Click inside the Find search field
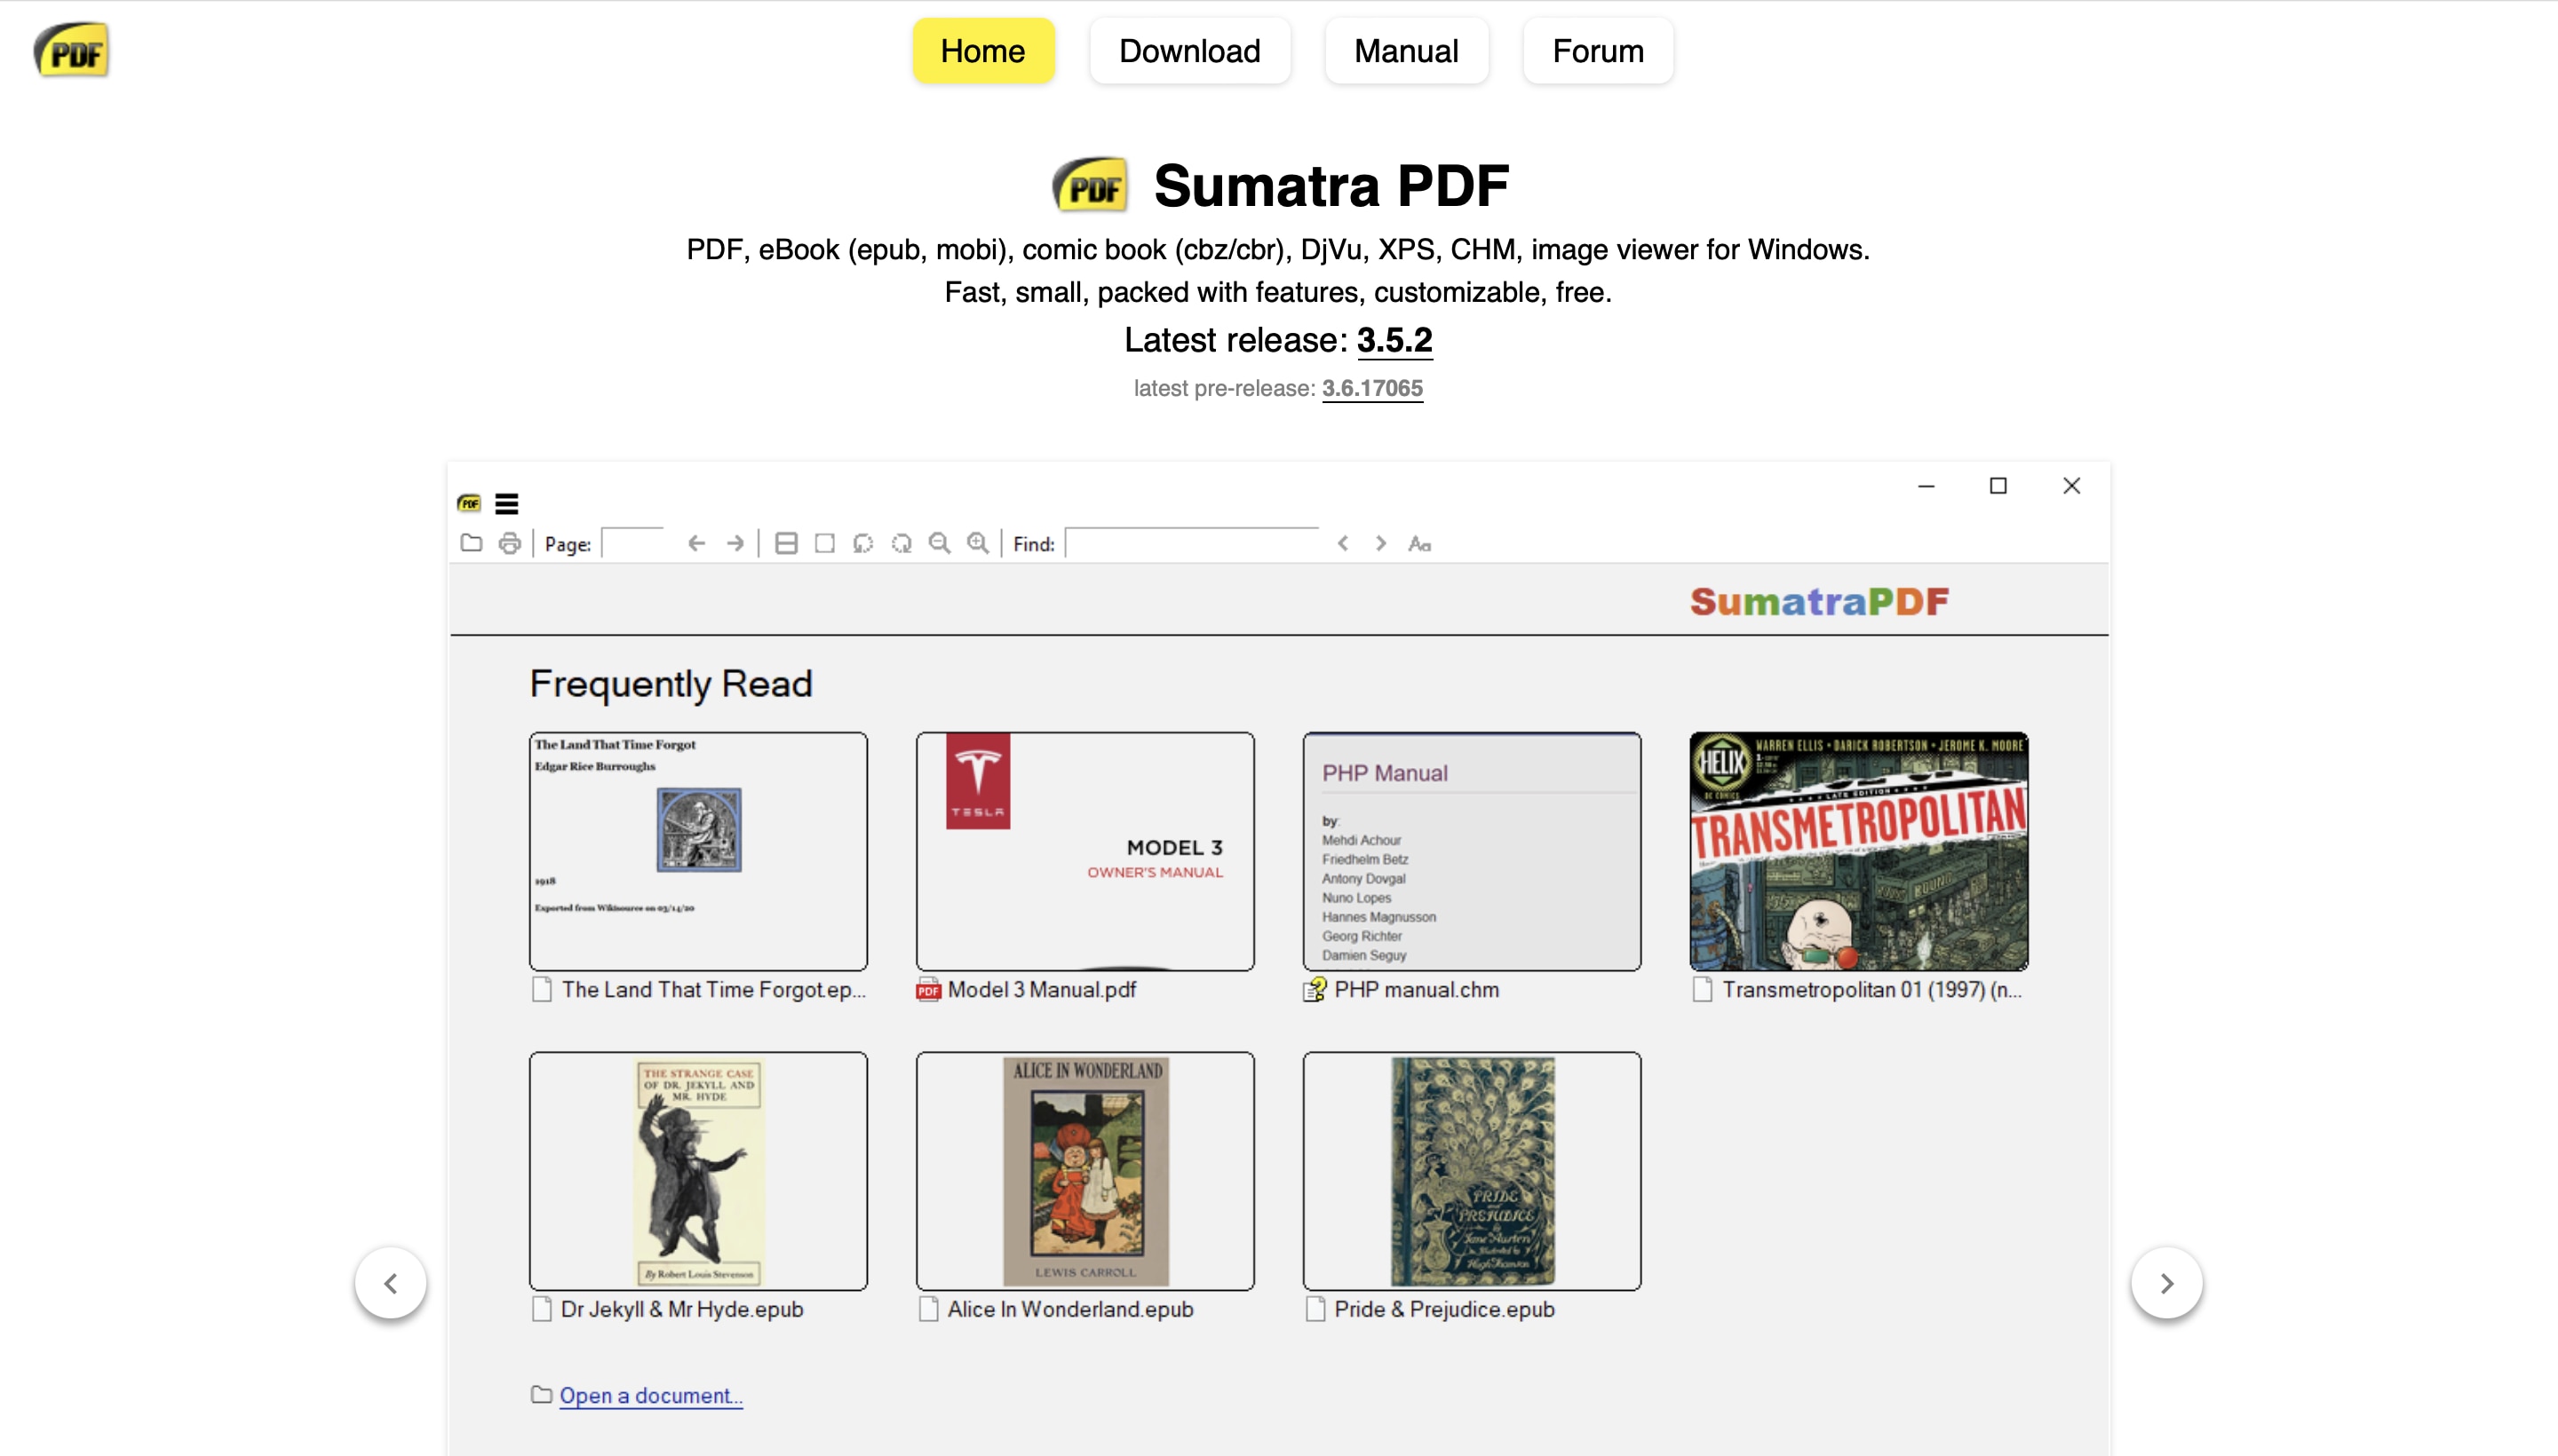 [x=1190, y=543]
